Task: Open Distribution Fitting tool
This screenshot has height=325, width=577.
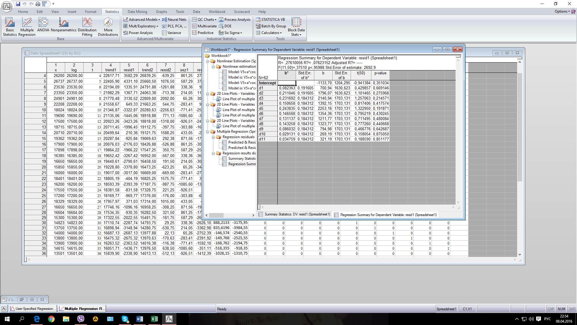Action: (87, 26)
